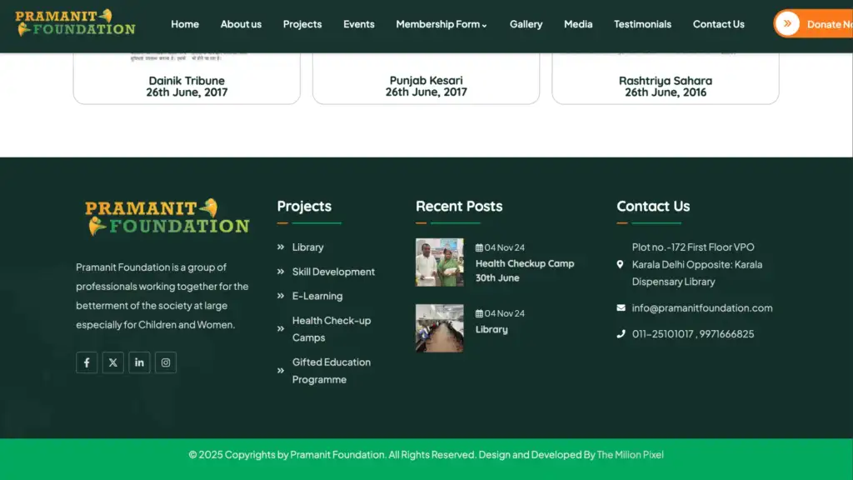This screenshot has height=480, width=853.
Task: Click the envelope icon next to the email
Action: pos(619,307)
